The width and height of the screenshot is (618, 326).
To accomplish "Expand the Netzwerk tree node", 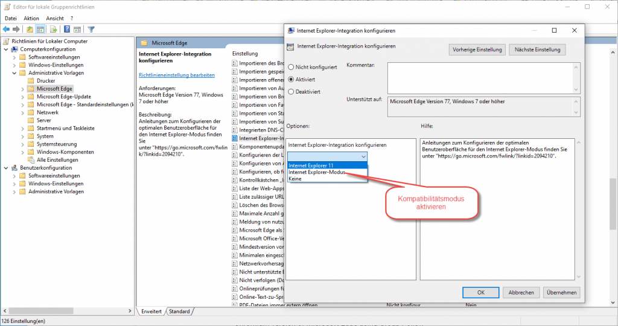I will (x=22, y=113).
